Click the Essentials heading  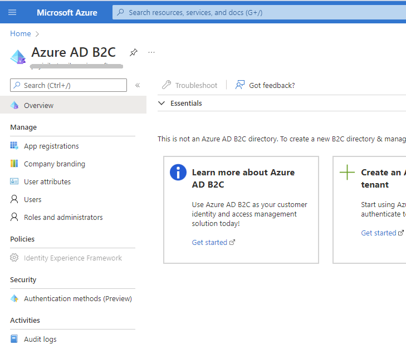pyautogui.click(x=186, y=103)
